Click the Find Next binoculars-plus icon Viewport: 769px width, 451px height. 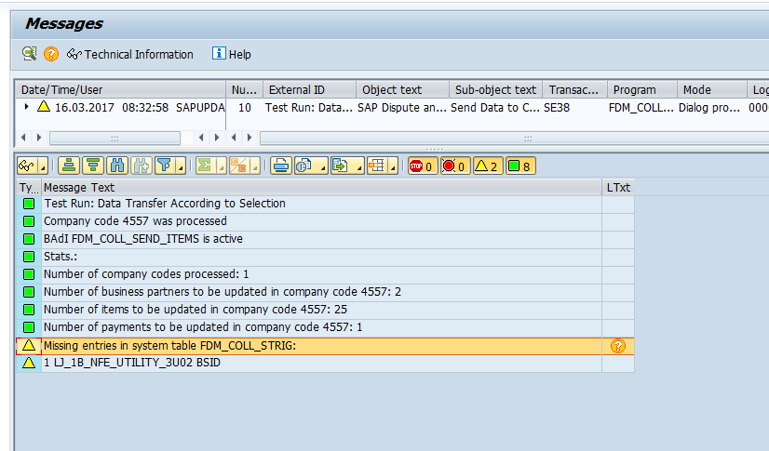pos(142,166)
